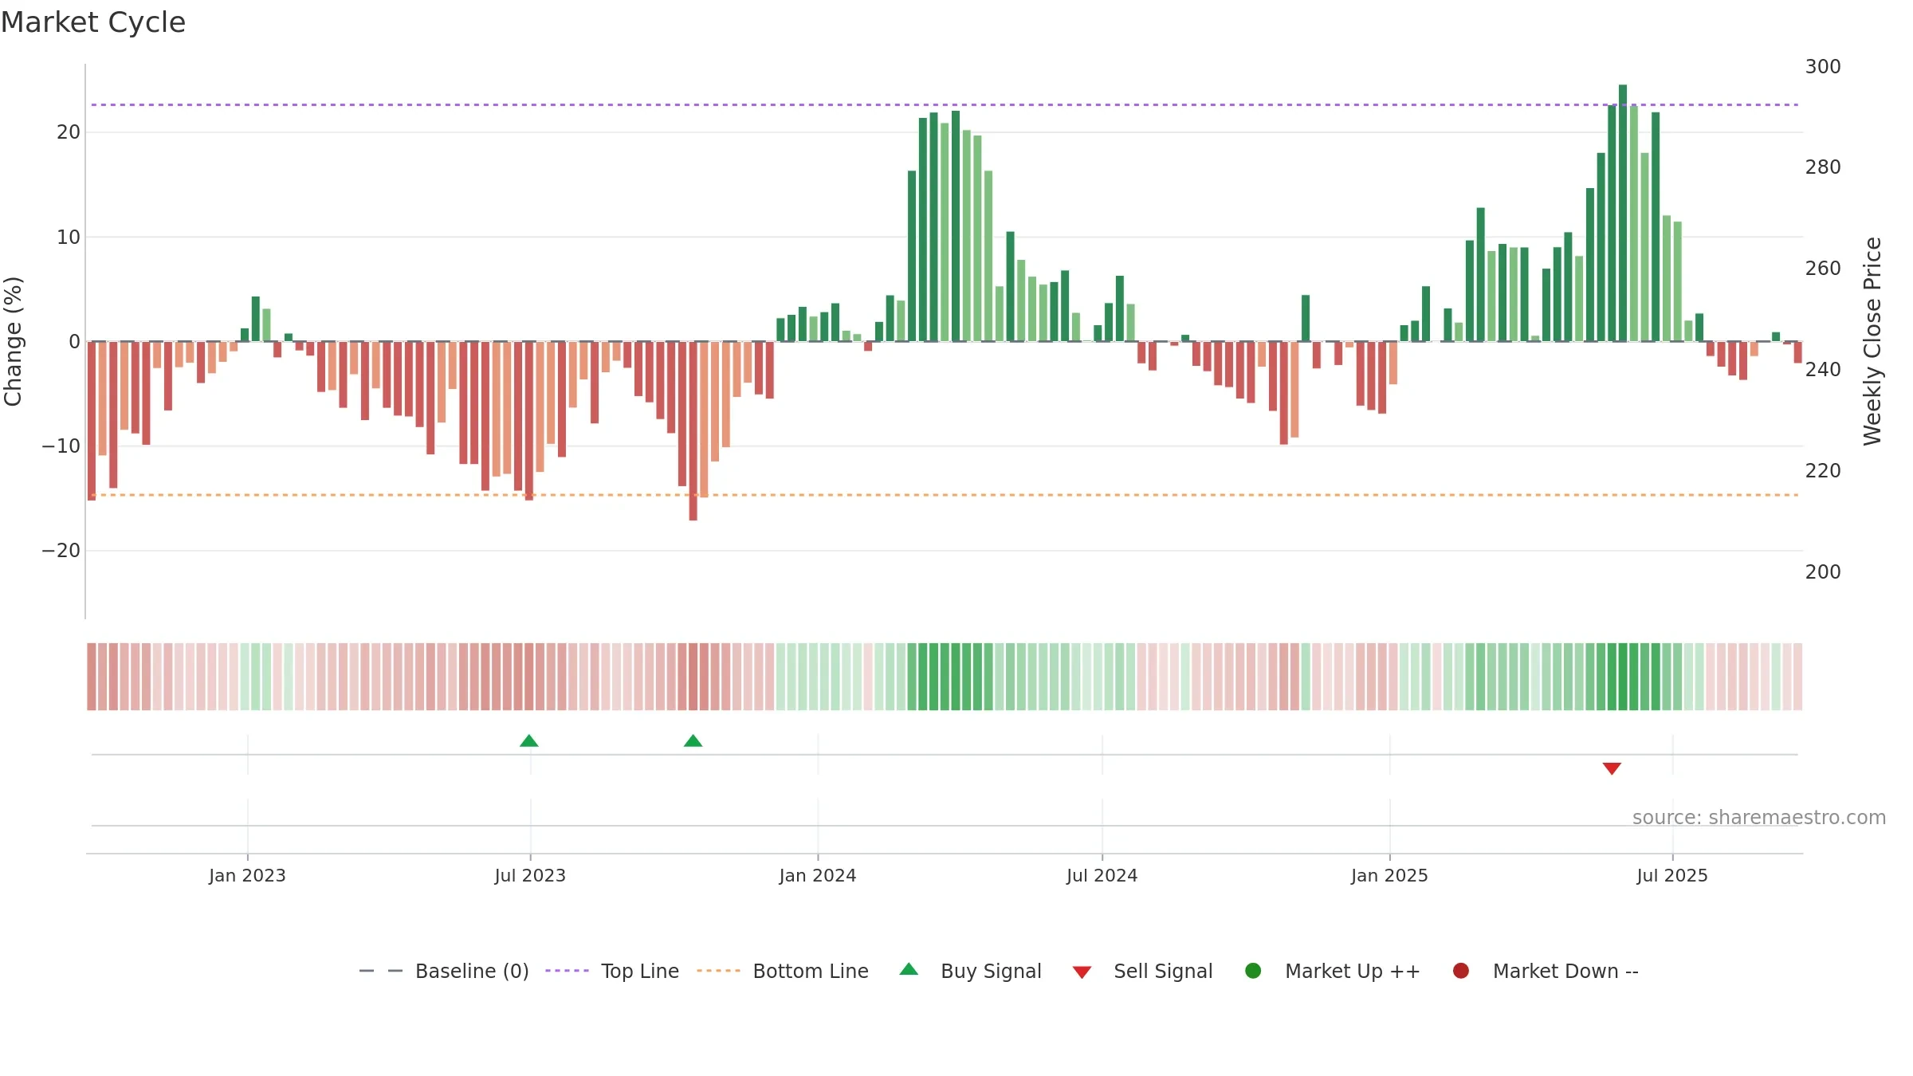This screenshot has width=1913, height=1076.
Task: Click the Market Cycle chart title
Action: coord(93,22)
